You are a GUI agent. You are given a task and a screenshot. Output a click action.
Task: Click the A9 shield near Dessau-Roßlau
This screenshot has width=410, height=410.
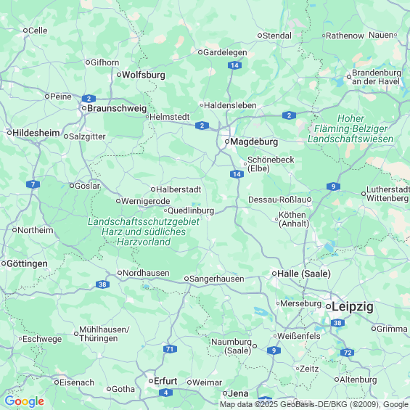[333, 186]
